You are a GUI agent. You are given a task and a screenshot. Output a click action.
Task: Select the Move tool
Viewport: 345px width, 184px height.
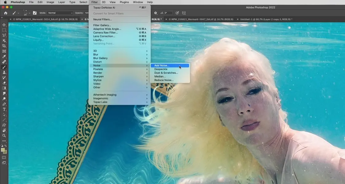point(4,25)
